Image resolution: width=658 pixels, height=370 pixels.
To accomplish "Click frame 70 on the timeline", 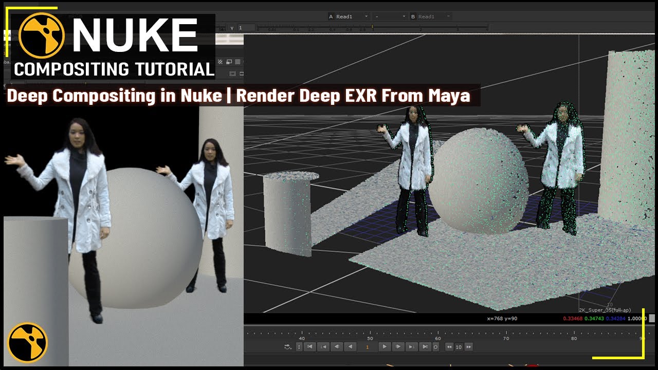I will pyautogui.click(x=506, y=338).
